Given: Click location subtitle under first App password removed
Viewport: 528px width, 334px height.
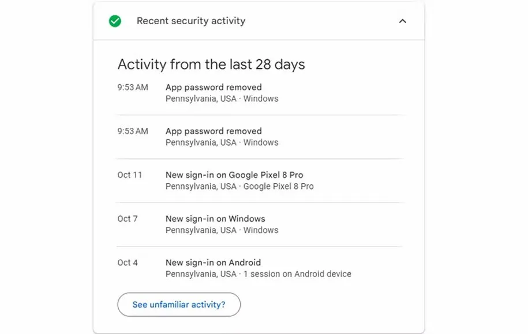Looking at the screenshot, I should pyautogui.click(x=222, y=99).
